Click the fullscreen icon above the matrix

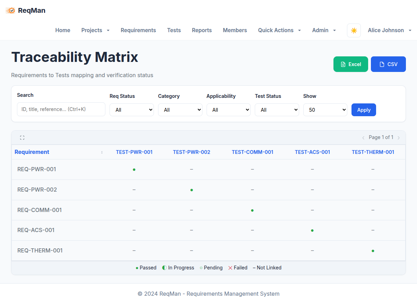coord(22,138)
